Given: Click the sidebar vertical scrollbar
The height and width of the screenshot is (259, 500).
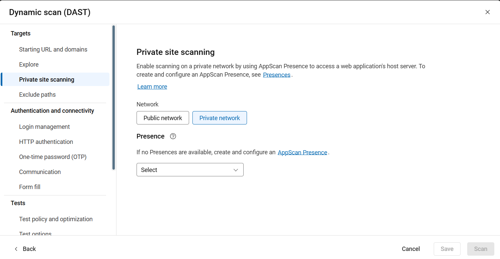Looking at the screenshot, I should click(114, 97).
